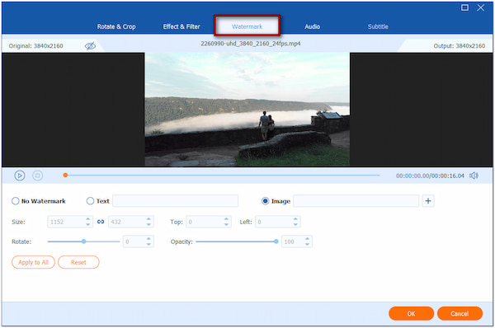The width and height of the screenshot is (495, 328).
Task: Add watermark image with plus button
Action: coord(428,201)
